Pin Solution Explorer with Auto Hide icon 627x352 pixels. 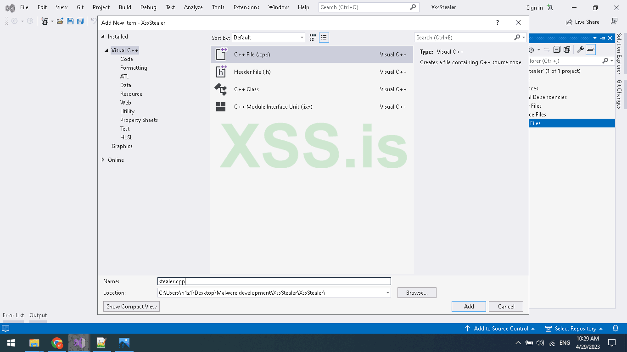603,38
